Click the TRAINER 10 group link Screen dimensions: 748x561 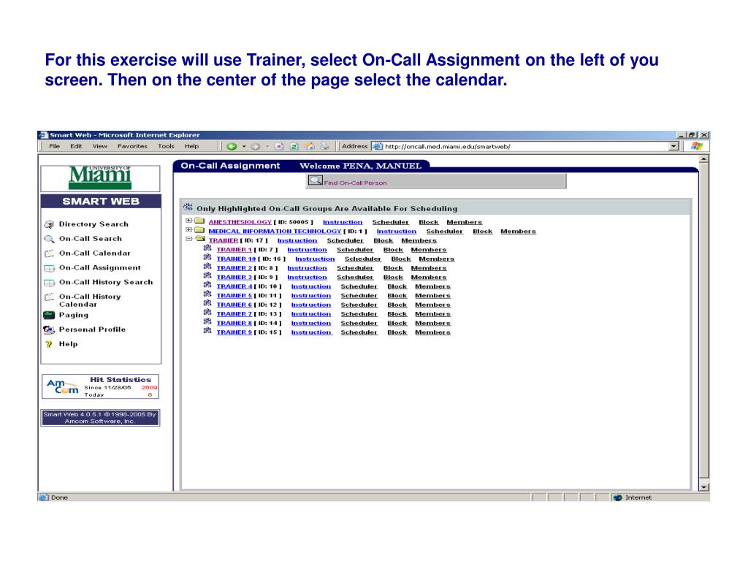coord(236,259)
